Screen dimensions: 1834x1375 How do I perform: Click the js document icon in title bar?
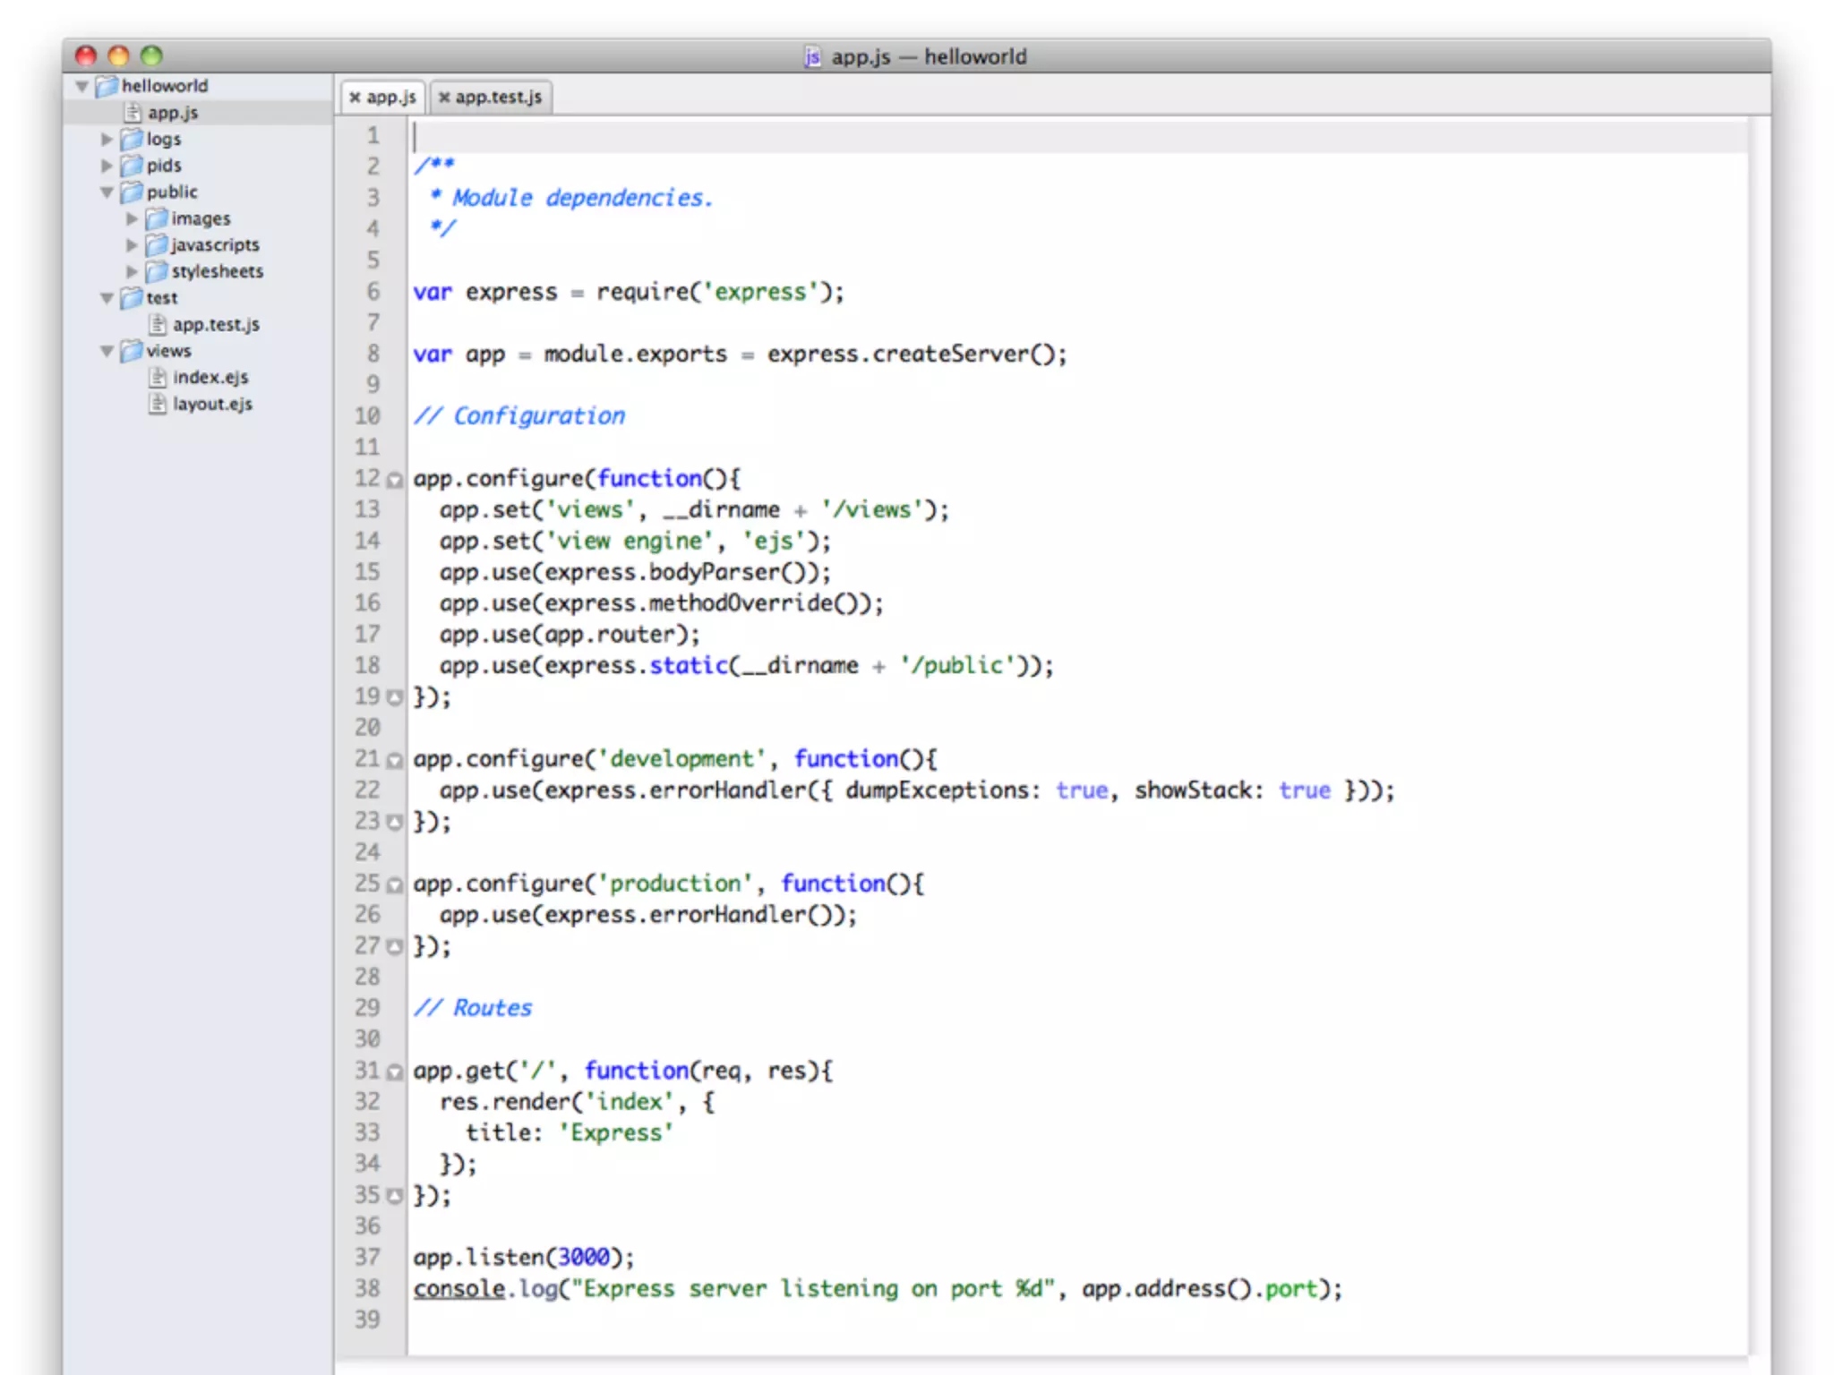pyautogui.click(x=812, y=56)
